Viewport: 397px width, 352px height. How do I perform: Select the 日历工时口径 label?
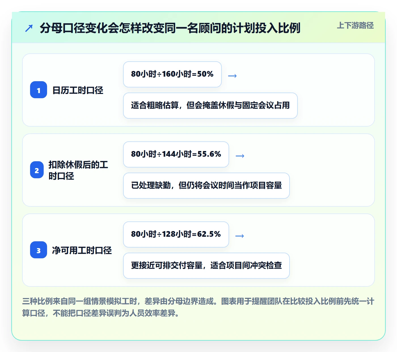[x=78, y=90]
